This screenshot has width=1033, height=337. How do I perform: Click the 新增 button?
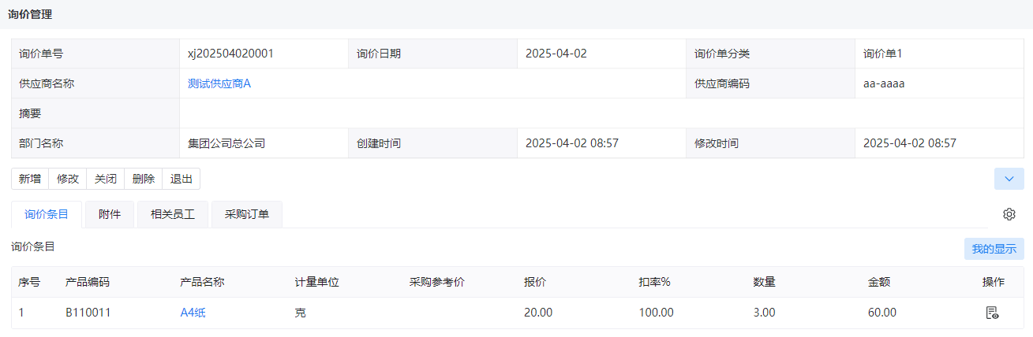point(30,179)
